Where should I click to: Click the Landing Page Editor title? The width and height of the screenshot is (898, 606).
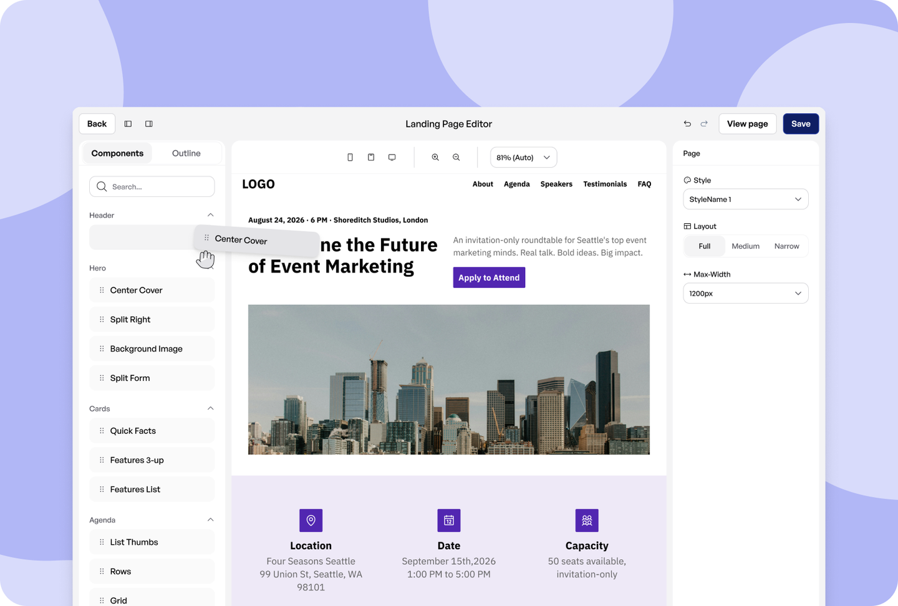tap(449, 124)
